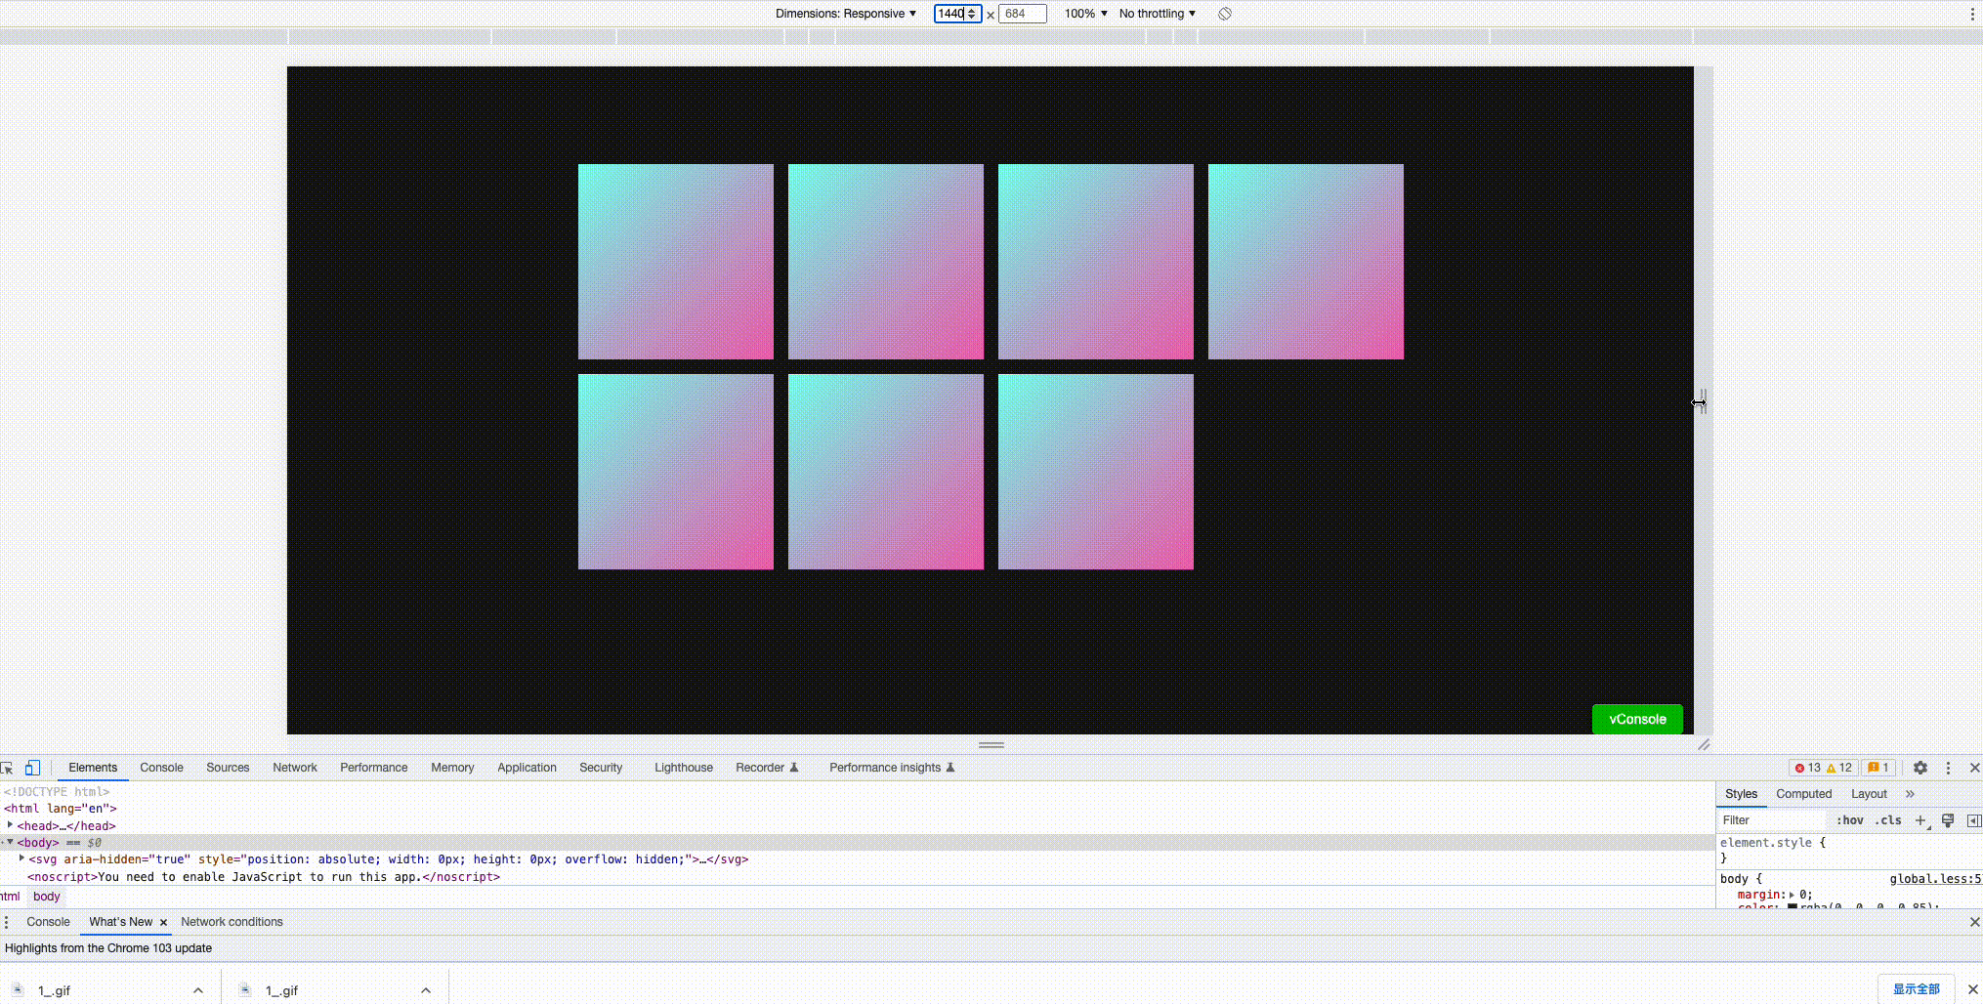Close the DevTools panel
Image resolution: width=1983 pixels, height=1004 pixels.
coord(1974,768)
